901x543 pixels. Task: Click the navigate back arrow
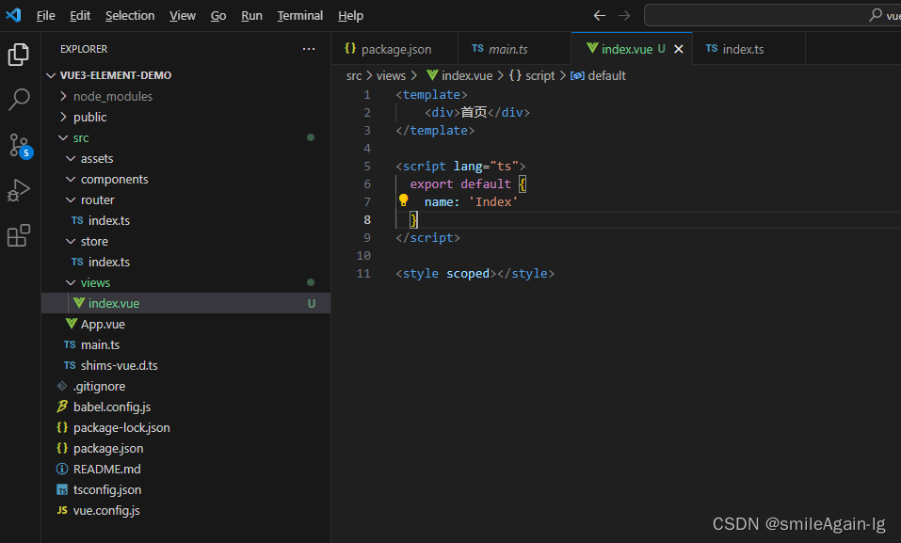tap(600, 16)
